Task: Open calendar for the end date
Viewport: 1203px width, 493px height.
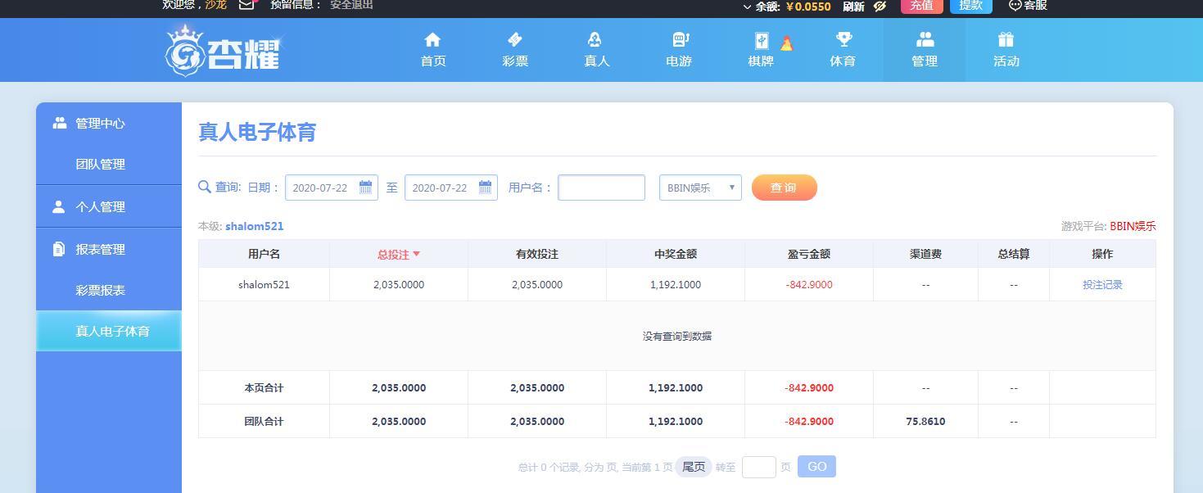Action: (x=485, y=188)
